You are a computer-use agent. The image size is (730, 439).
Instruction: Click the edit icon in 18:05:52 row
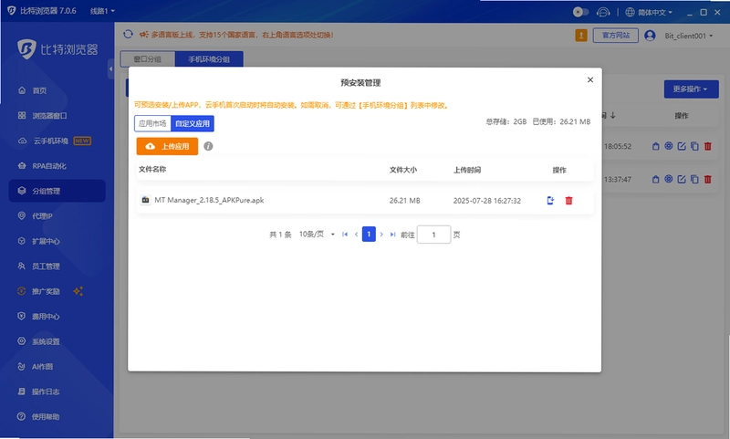682,146
